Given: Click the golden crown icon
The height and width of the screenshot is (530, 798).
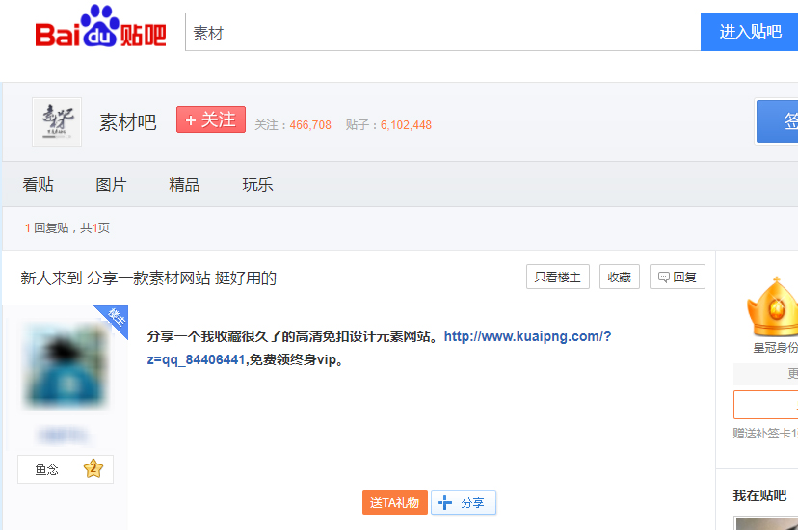Looking at the screenshot, I should pos(773,307).
